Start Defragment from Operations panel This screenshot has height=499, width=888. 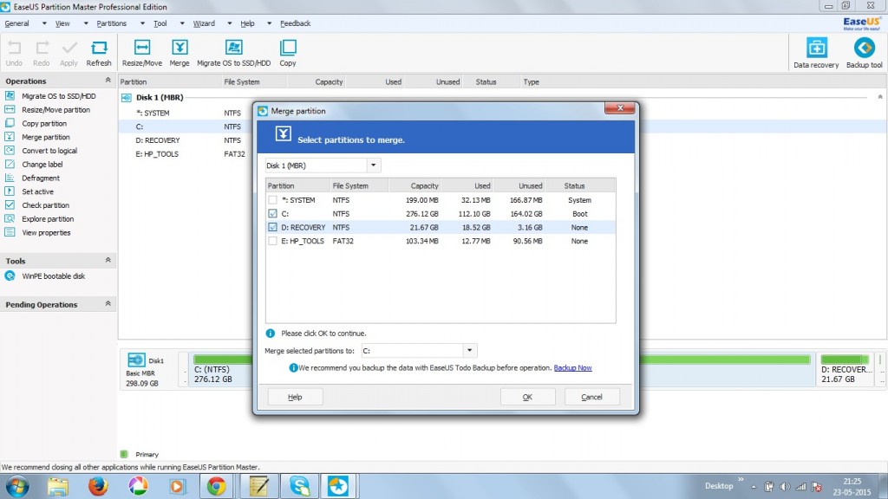[x=41, y=178]
